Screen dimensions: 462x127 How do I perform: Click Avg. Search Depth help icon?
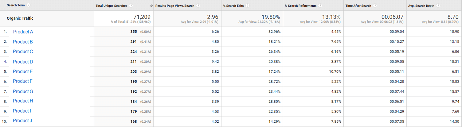(438, 6)
